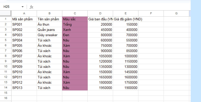
Task: Select cell containing SP003
Action: point(24,35)
